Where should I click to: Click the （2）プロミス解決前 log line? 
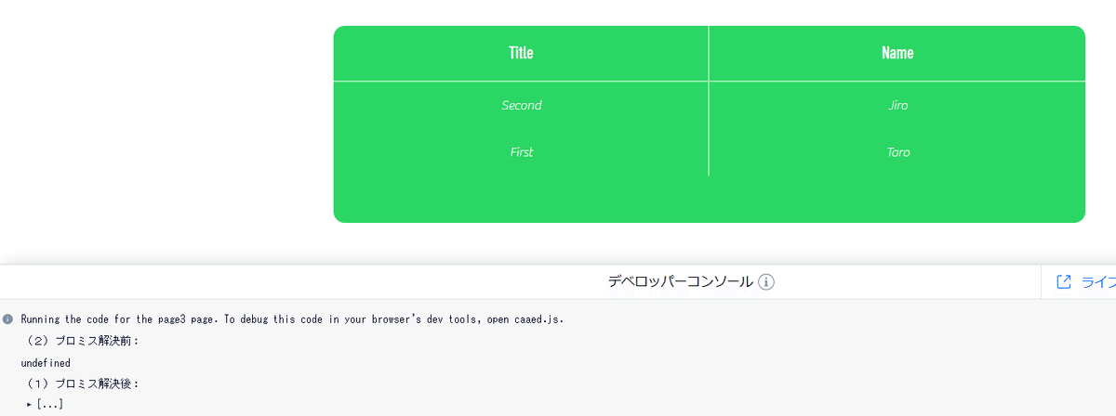(x=83, y=341)
